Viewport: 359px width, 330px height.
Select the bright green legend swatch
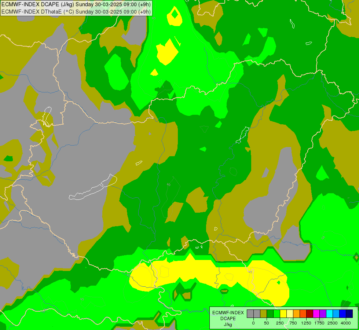point(276,313)
